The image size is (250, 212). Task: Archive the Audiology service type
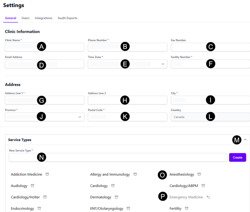(32, 185)
